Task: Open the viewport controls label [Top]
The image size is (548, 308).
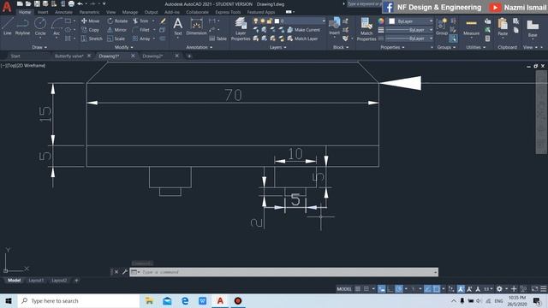Action: pos(11,65)
